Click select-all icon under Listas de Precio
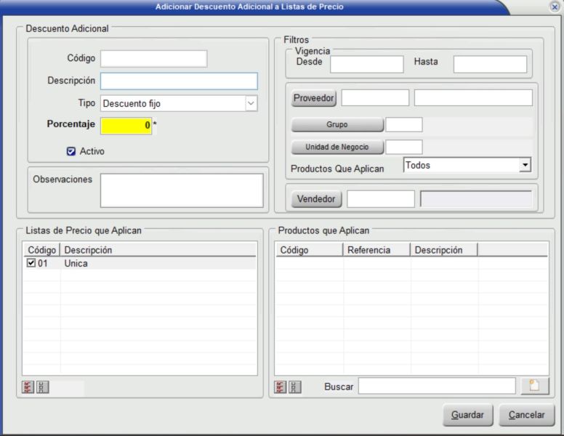The width and height of the screenshot is (564, 436). pyautogui.click(x=28, y=387)
